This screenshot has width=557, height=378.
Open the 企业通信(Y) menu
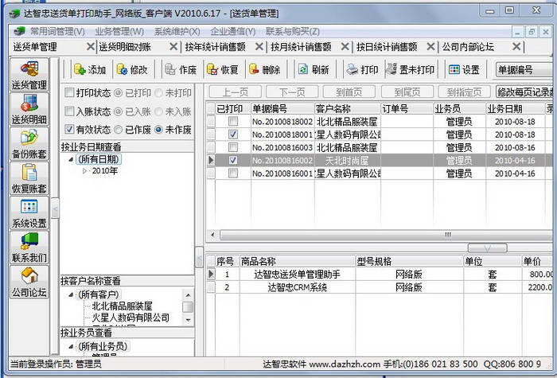point(233,32)
